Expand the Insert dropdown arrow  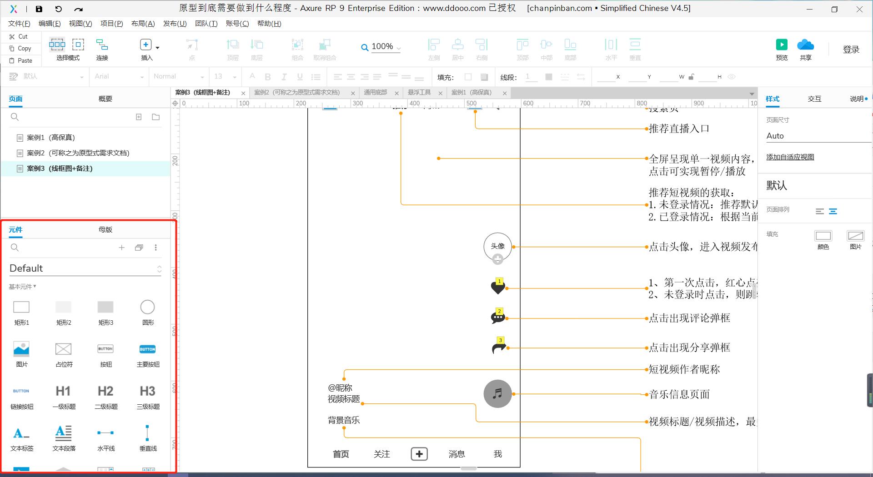(x=157, y=47)
